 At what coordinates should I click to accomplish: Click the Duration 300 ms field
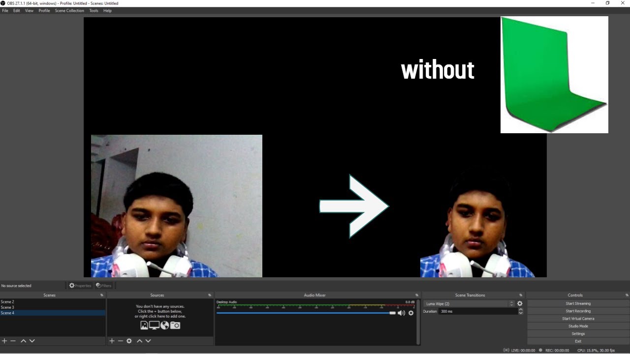[478, 311]
